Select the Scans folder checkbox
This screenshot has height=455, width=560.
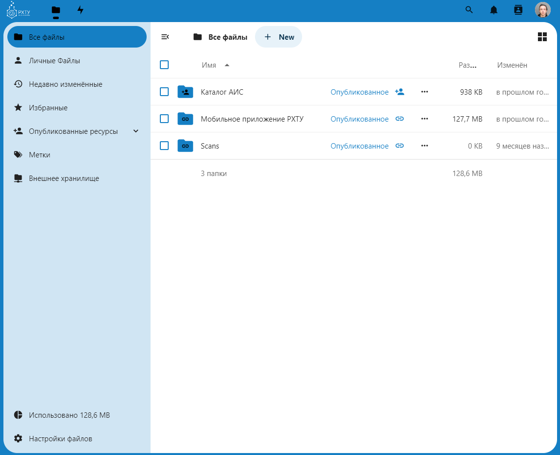point(164,146)
